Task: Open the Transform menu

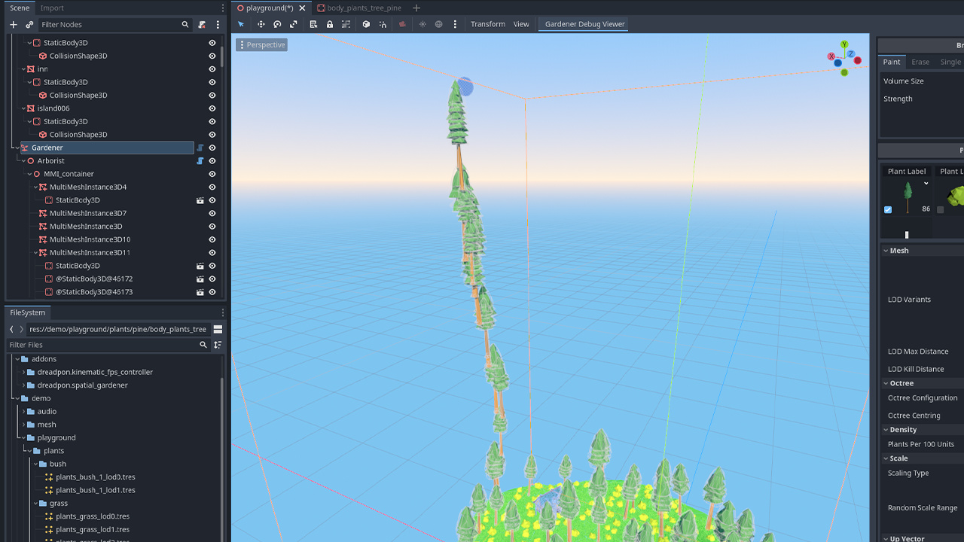Action: 487,23
